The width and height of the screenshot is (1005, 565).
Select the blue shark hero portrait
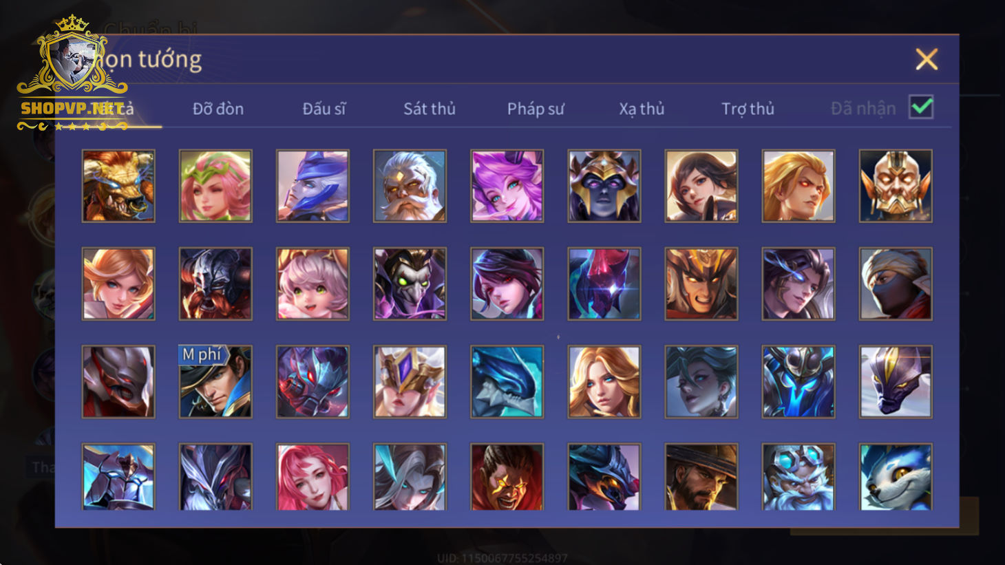507,381
